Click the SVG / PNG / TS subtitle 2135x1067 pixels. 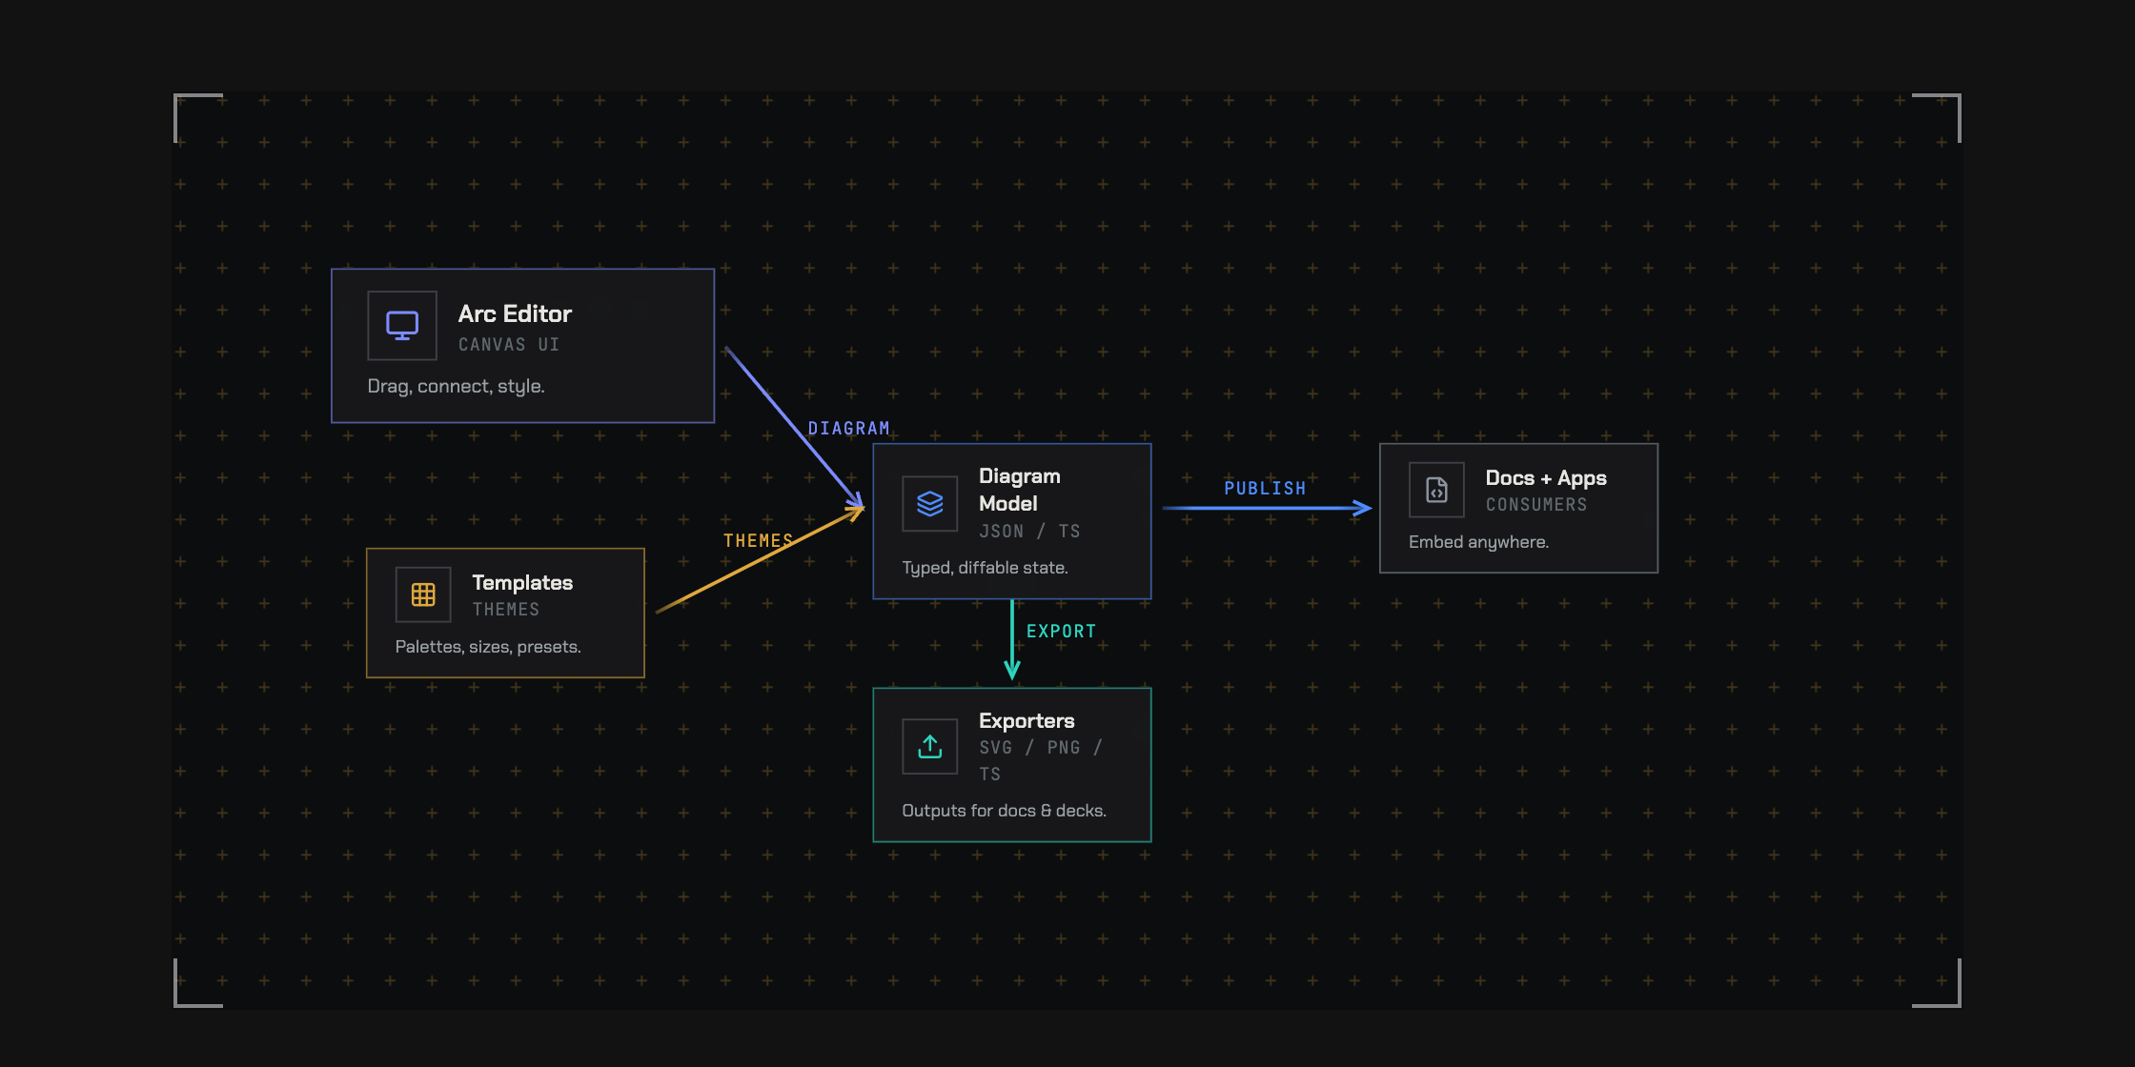coord(1041,761)
